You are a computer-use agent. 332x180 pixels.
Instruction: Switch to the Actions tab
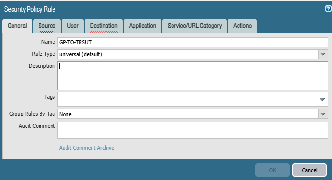coord(242,26)
